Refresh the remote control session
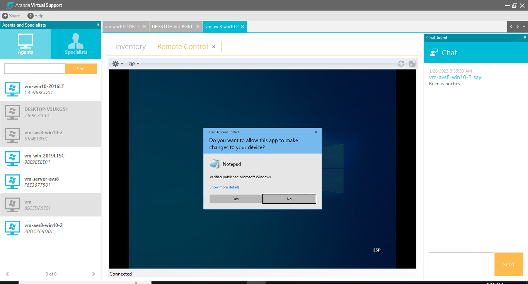528x284 pixels. tap(401, 64)
